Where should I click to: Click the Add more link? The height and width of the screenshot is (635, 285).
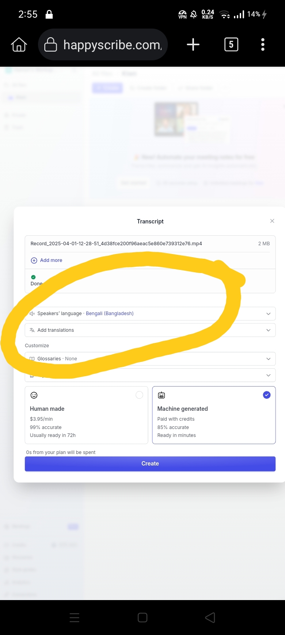(x=51, y=260)
